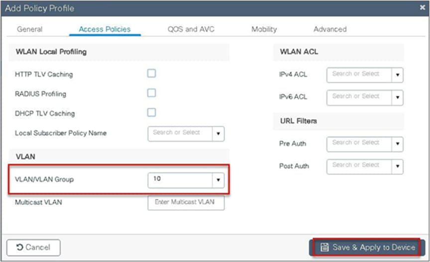The height and width of the screenshot is (262, 430).
Task: Click the VLAN/VLAN Group field showing 10
Action: [180, 180]
